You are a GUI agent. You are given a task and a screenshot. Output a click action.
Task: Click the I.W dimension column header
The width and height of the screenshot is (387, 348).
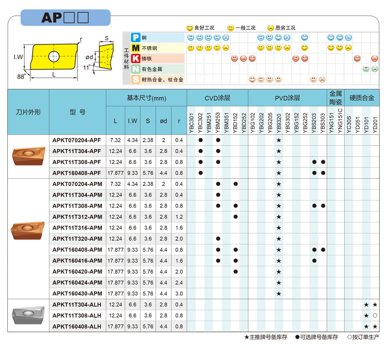point(133,121)
